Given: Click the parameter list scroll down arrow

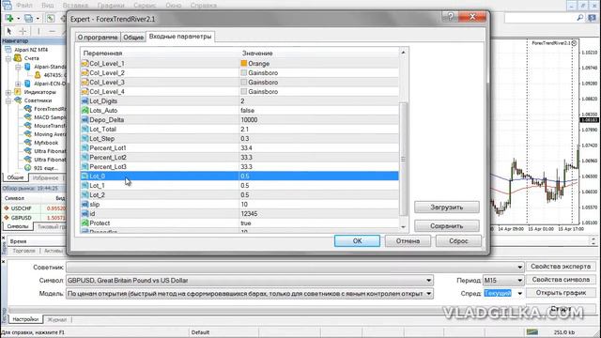Looking at the screenshot, I should click(x=403, y=227).
